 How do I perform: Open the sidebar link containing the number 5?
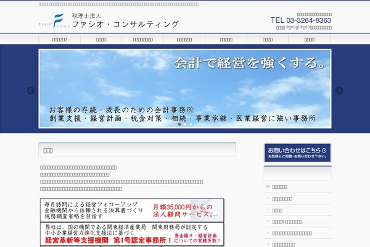[x=287, y=222]
